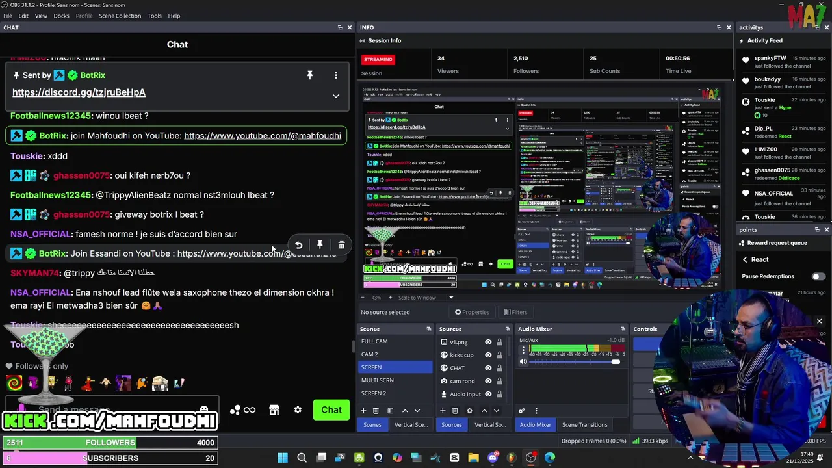Viewport: 832px width, 468px height.
Task: Move selected source down
Action: tap(497, 411)
